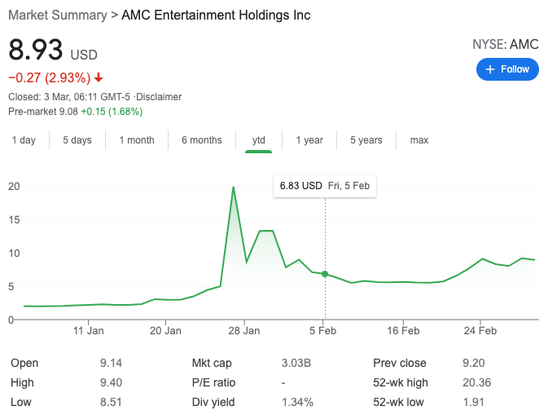Open the Disclaimer link
The width and height of the screenshot is (548, 415).
point(159,97)
